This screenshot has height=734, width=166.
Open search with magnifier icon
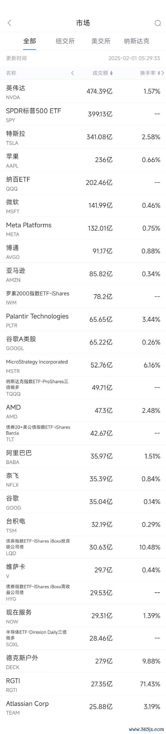158,23
